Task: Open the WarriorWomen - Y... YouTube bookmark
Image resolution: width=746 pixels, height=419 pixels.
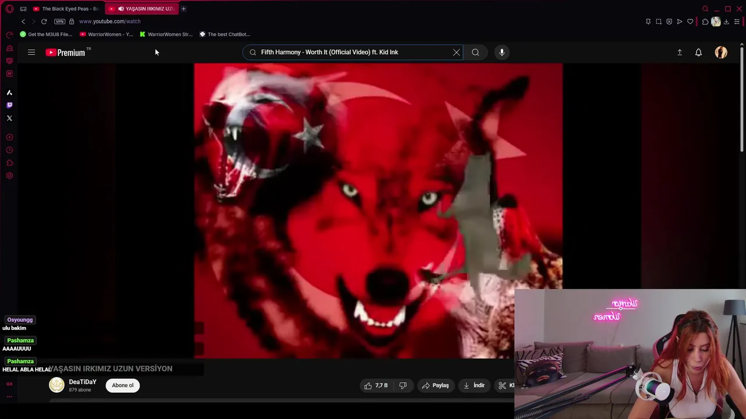Action: coord(106,34)
